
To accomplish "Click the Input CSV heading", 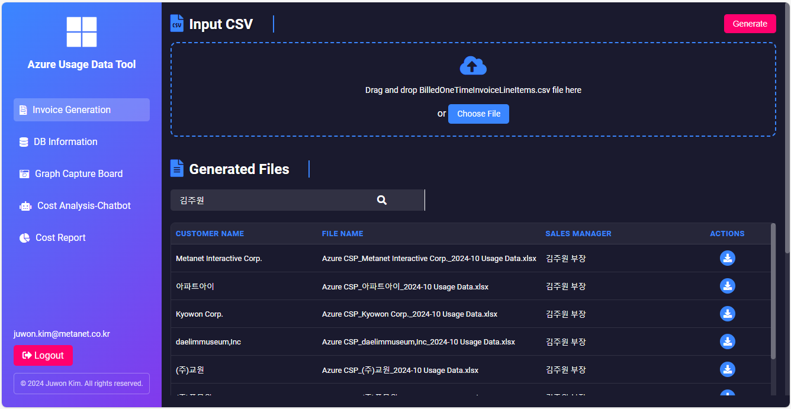I will pos(221,24).
